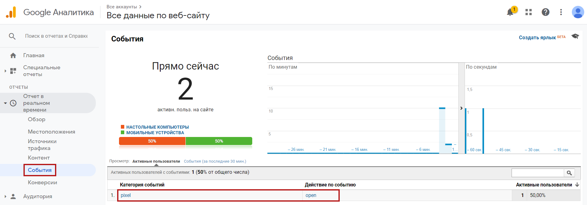The width and height of the screenshot is (587, 205).
Task: Open the help question mark icon
Action: [545, 12]
